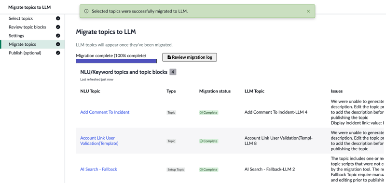Image resolution: width=386 pixels, height=183 pixels.
Task: Click the migration progress bar
Action: point(116,61)
